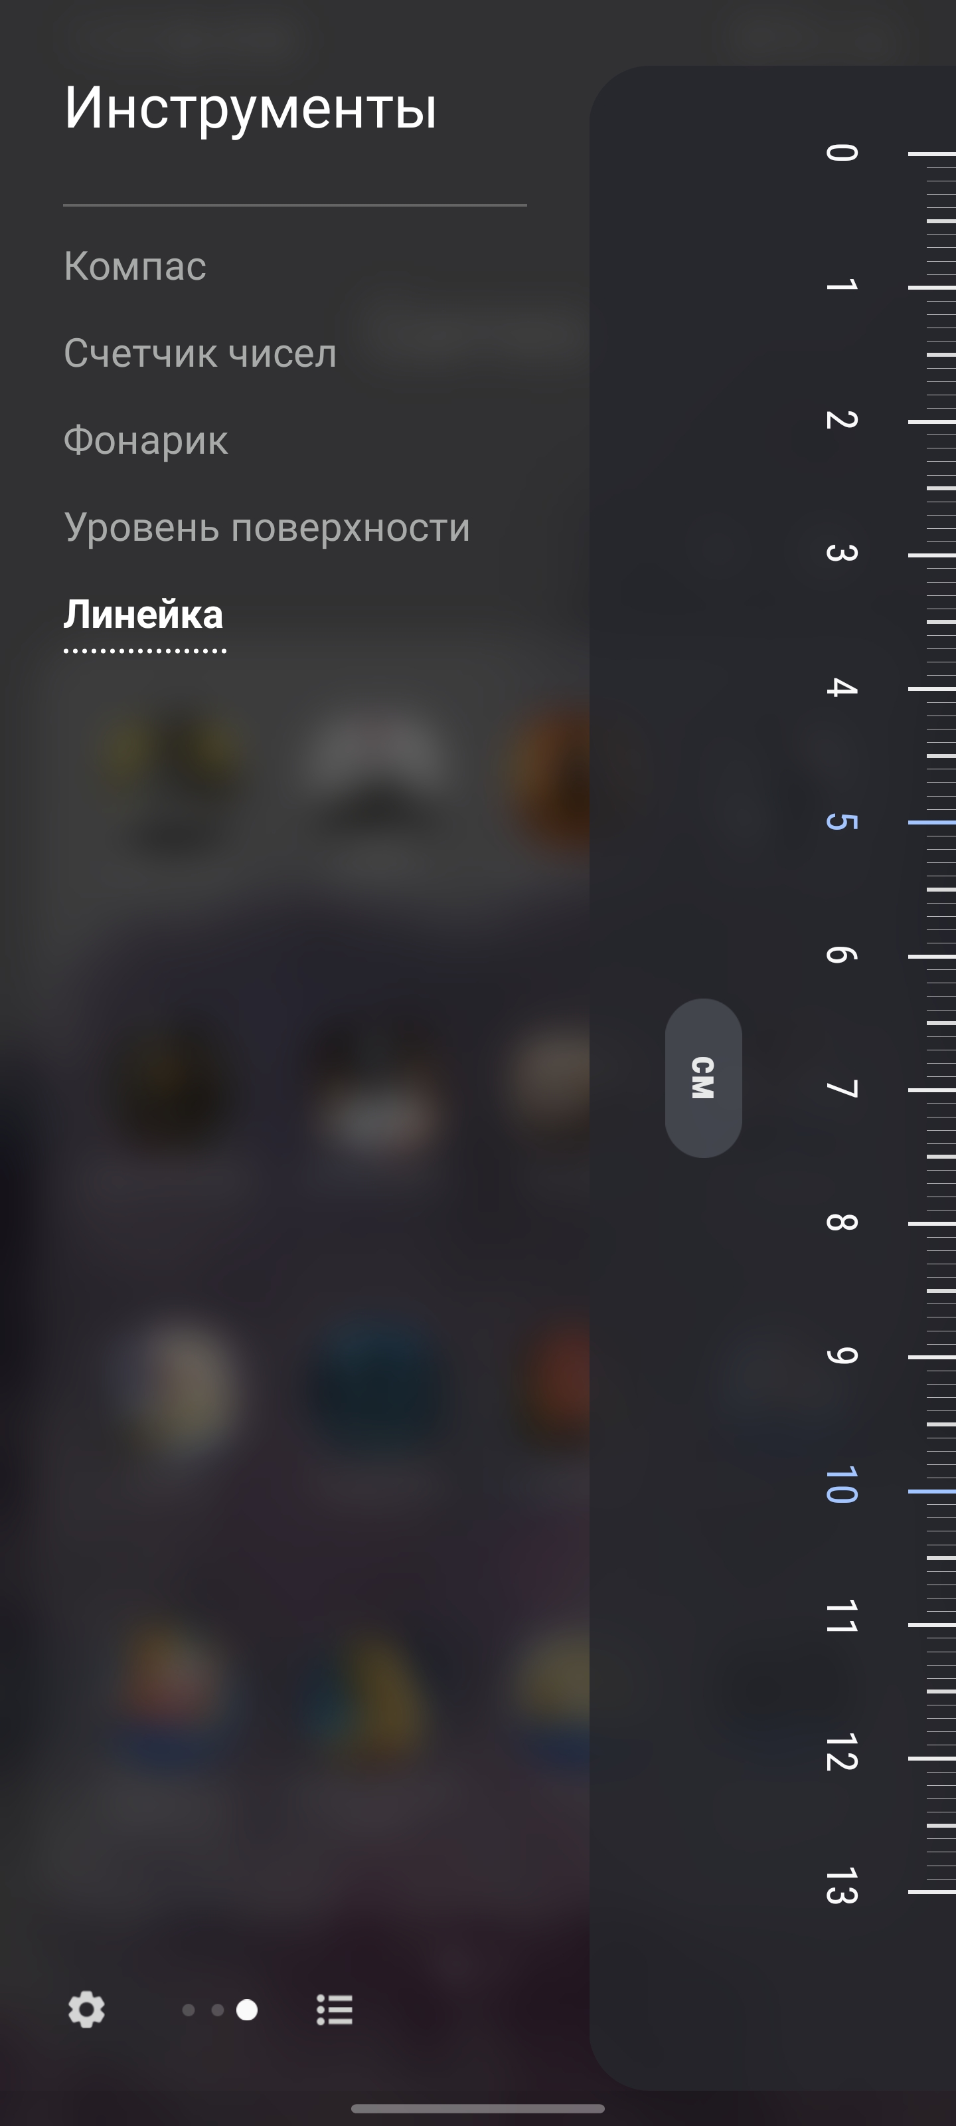
Task: Tap the Инструменты panel title
Action: (x=251, y=107)
